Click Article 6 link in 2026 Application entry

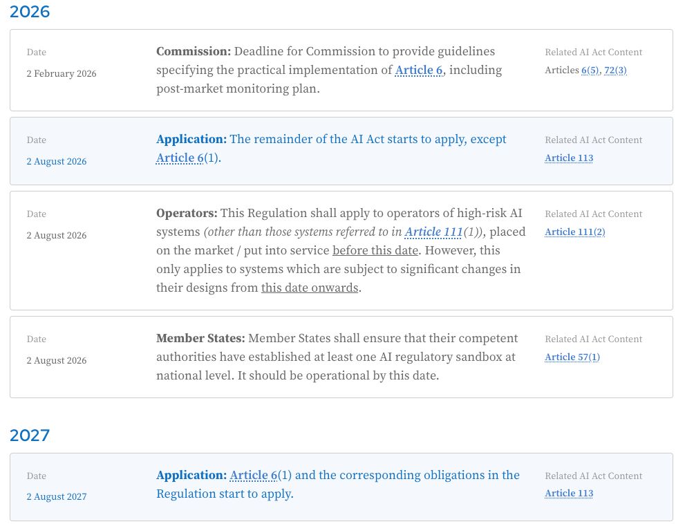pos(180,158)
